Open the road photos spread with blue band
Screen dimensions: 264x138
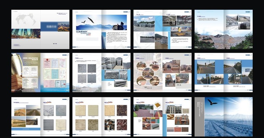coord(224,72)
